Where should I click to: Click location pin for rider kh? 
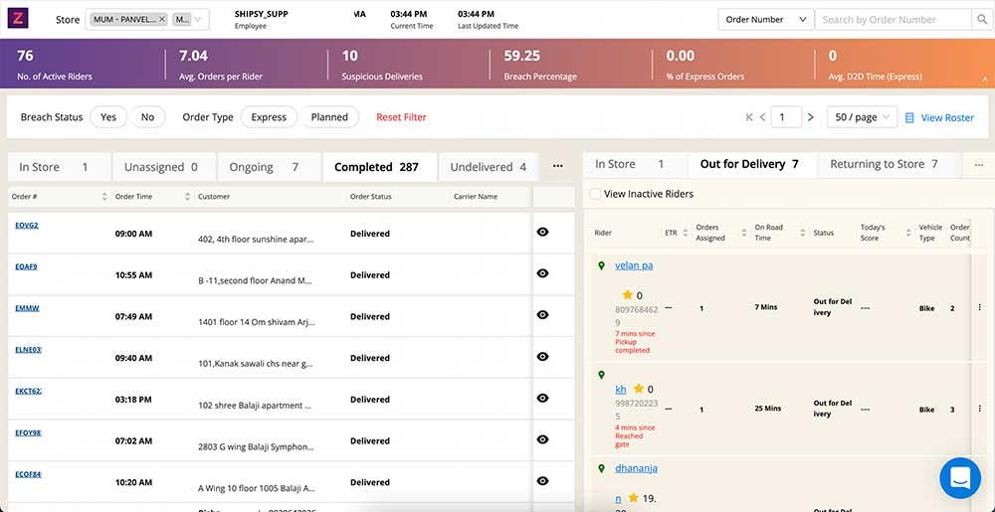pos(602,375)
